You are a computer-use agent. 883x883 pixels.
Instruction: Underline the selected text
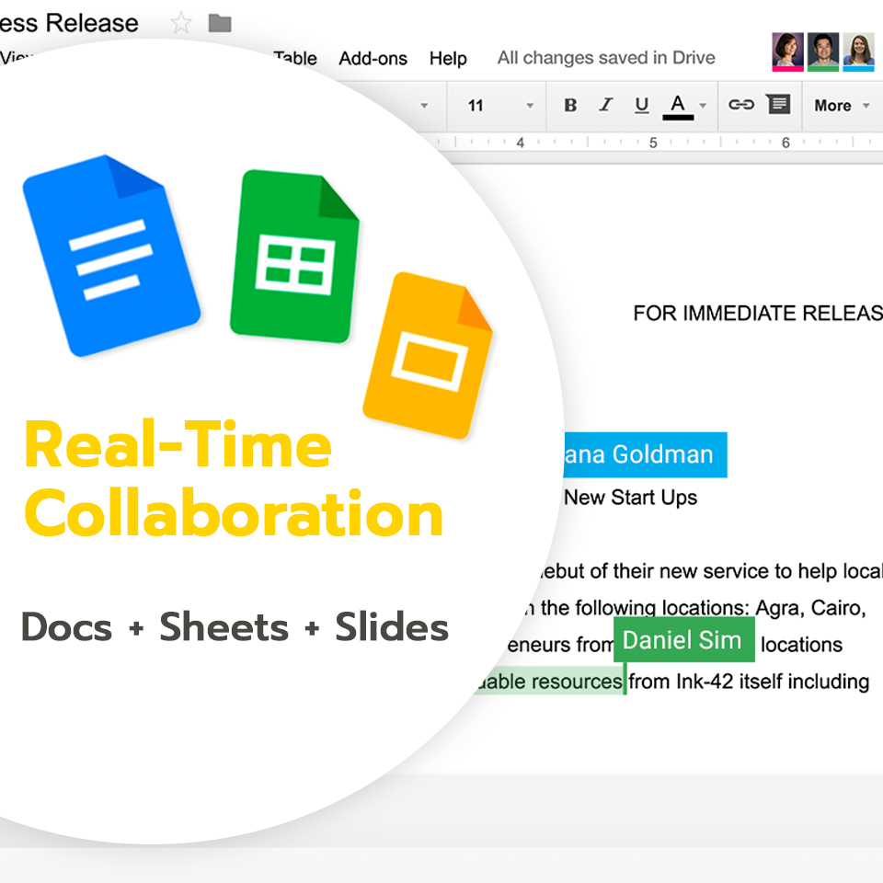pyautogui.click(x=641, y=105)
